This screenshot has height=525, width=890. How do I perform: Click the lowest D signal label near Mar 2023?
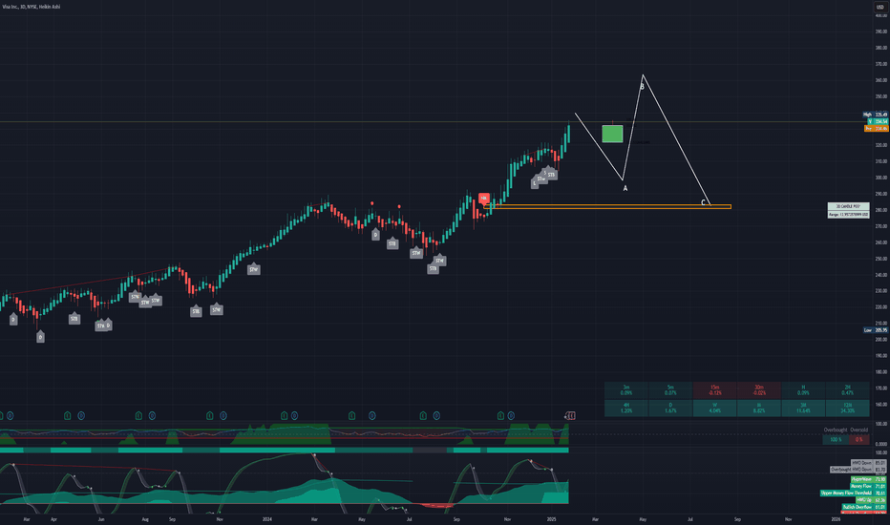pyautogui.click(x=40, y=337)
